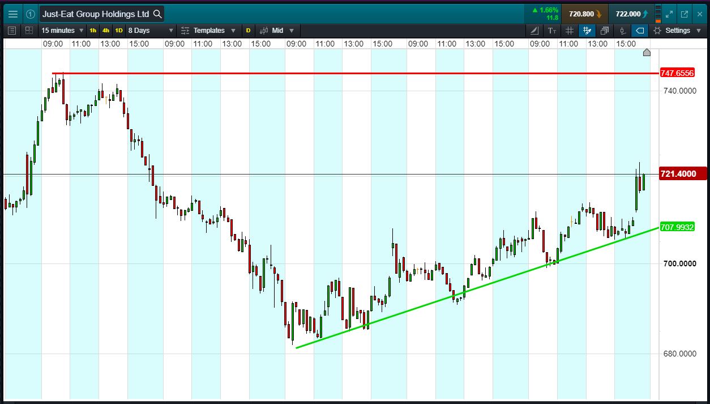Click the Settings gear icon
710x404 pixels.
657,31
